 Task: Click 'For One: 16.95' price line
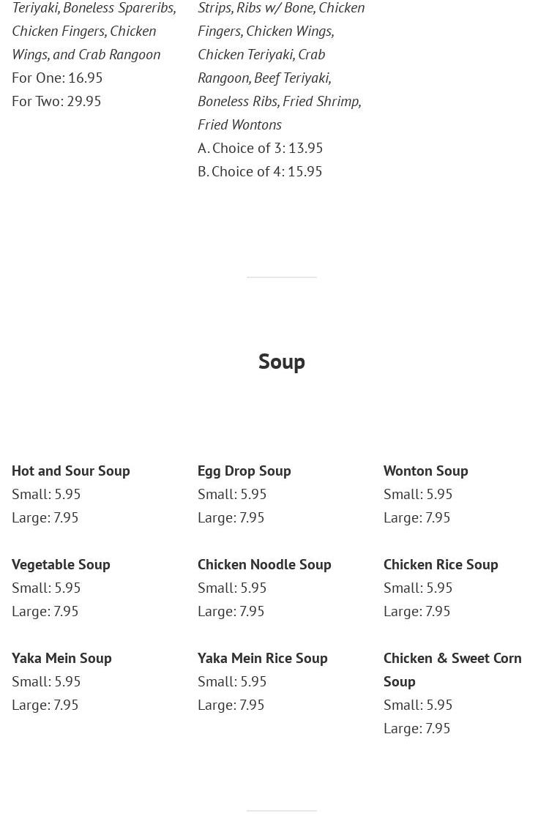[57, 78]
